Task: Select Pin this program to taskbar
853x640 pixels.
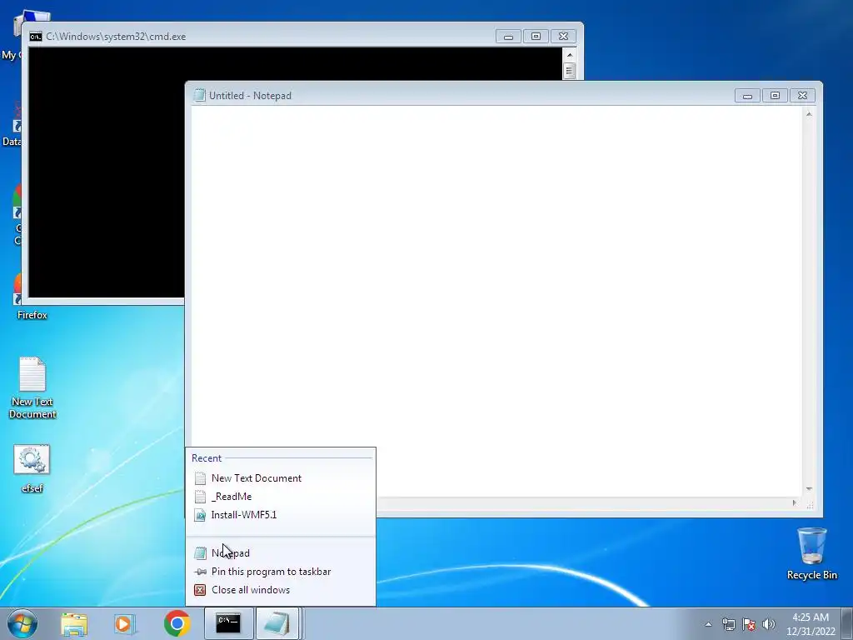Action: (x=280, y=572)
